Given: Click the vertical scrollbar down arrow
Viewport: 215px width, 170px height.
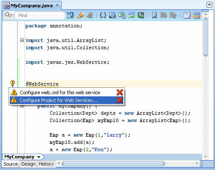Looking at the screenshot, I should point(206,157).
